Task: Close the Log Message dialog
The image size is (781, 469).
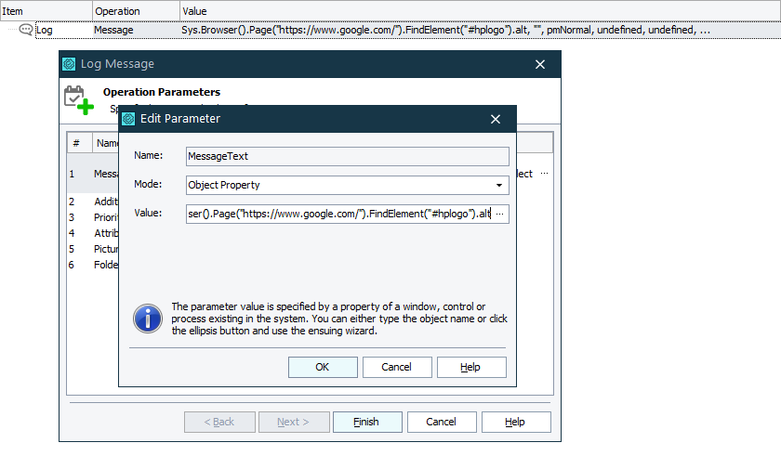Action: [x=540, y=64]
